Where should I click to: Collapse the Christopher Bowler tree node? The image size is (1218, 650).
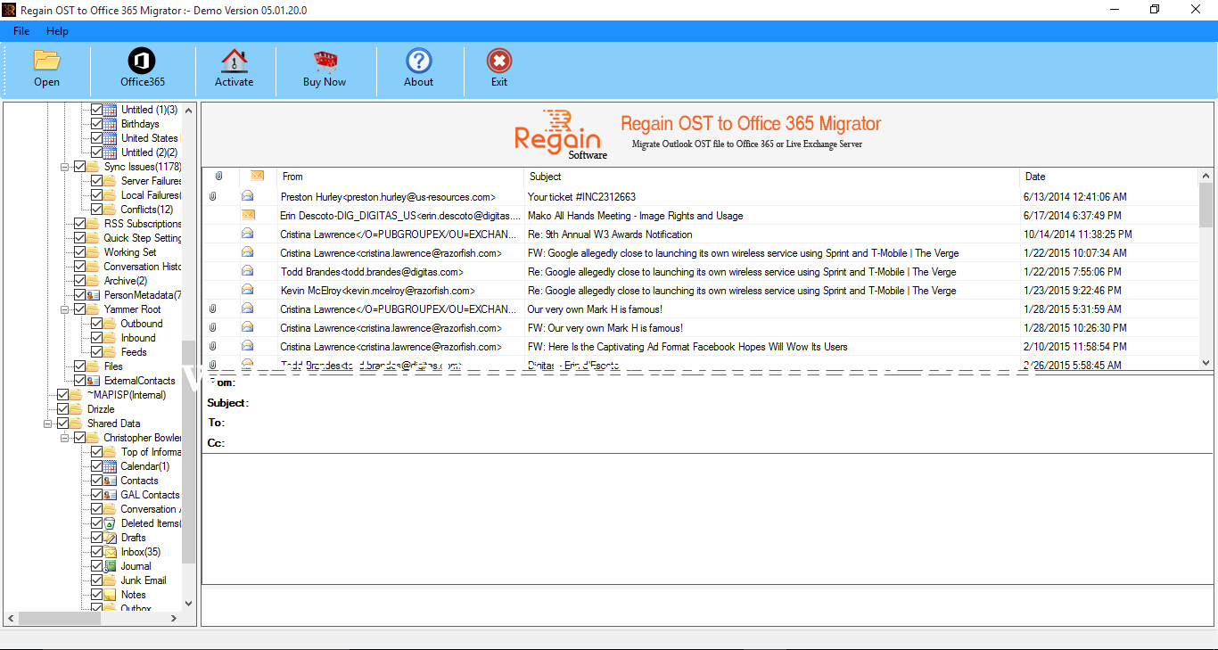click(64, 438)
